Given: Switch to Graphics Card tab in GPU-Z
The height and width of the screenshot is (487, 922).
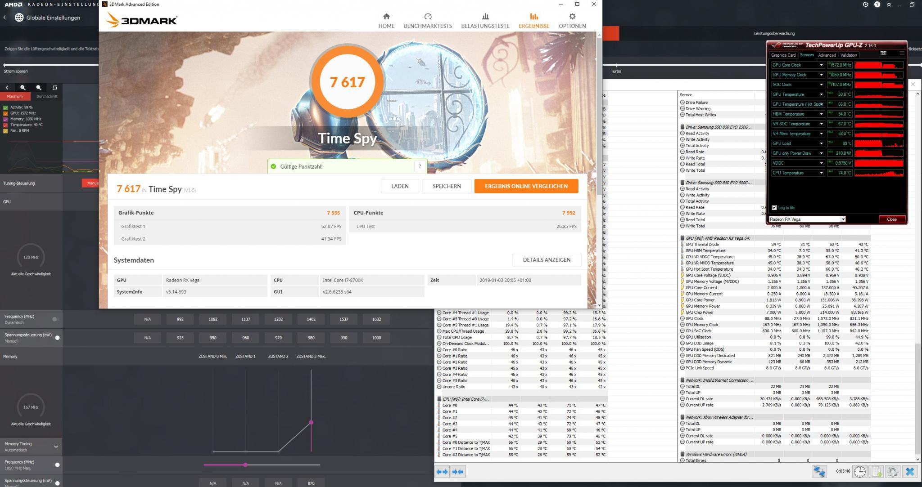Looking at the screenshot, I should [783, 55].
